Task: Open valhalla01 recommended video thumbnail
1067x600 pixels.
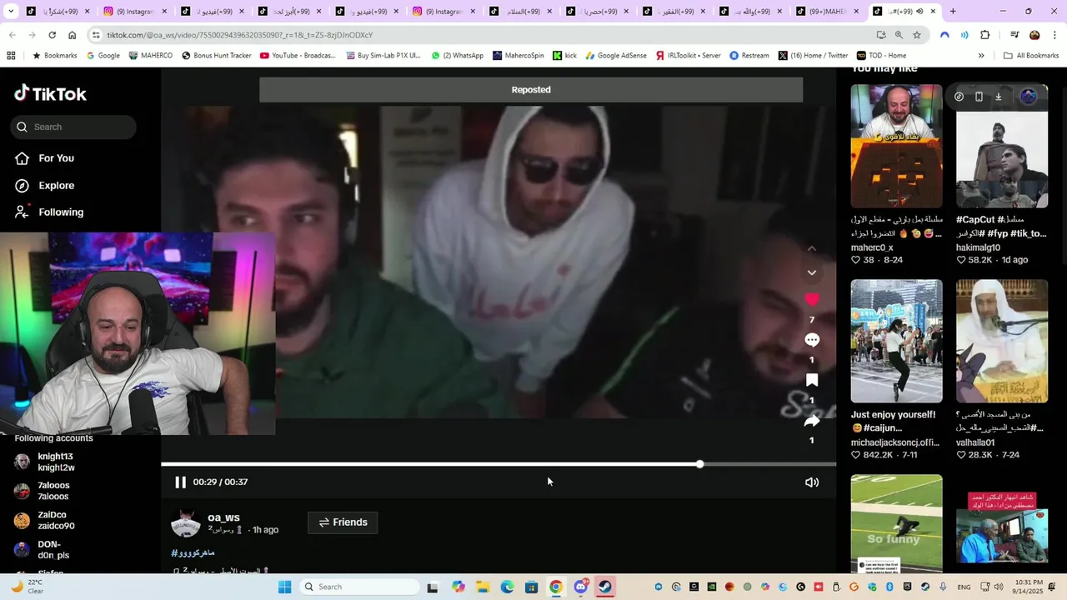Action: [x=1002, y=341]
